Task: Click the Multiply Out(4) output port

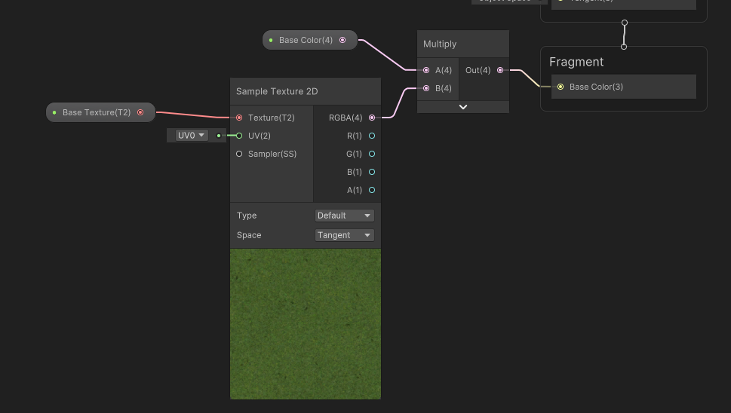Action: (500, 70)
